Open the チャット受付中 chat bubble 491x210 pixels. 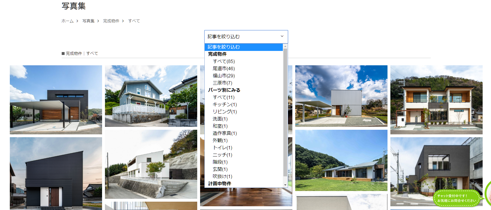coord(457,198)
